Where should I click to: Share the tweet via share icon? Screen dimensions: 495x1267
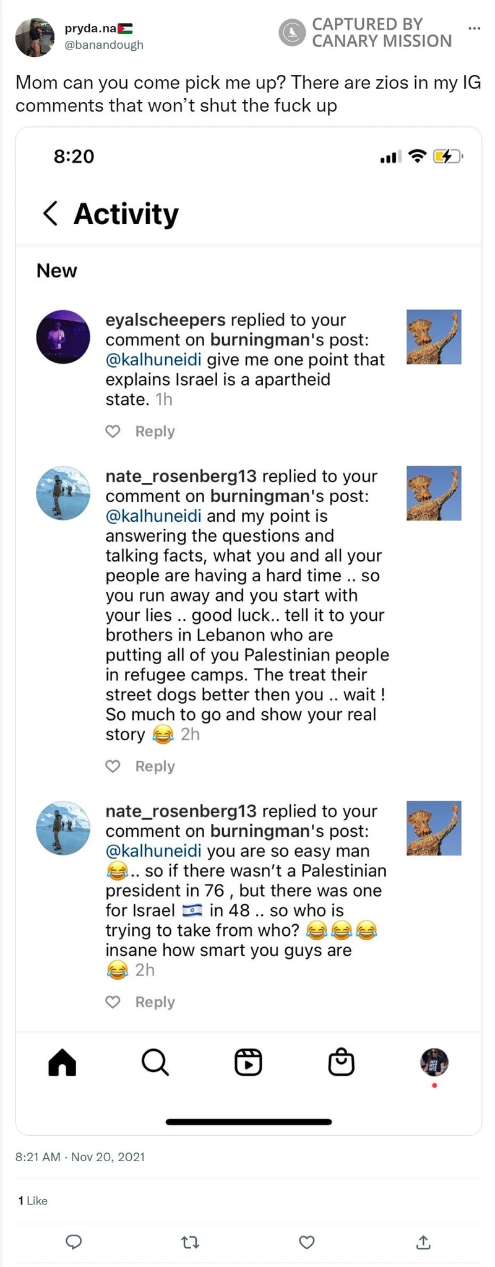423,1242
